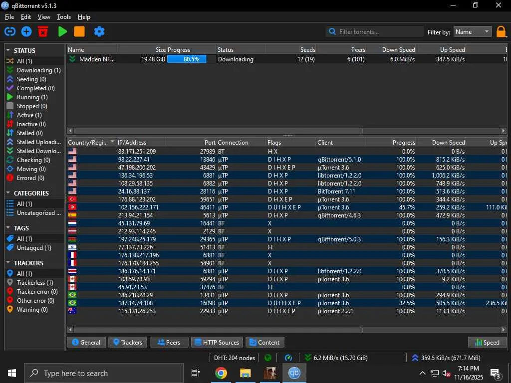The width and height of the screenshot is (511, 383).
Task: Click the orange lock UI icon
Action: 501,32
